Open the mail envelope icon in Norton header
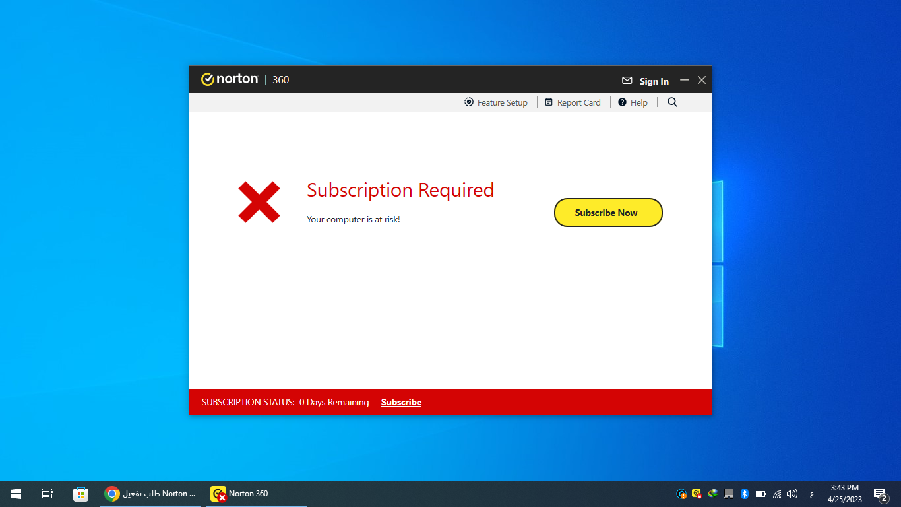901x507 pixels. 627,81
